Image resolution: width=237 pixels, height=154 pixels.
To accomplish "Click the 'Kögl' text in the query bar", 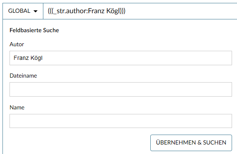I will coord(113,11).
